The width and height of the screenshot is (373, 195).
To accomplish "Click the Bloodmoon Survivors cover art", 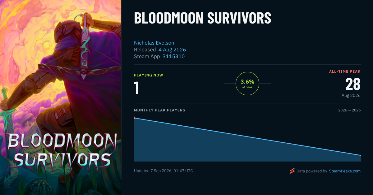I will click(x=61, y=97).
